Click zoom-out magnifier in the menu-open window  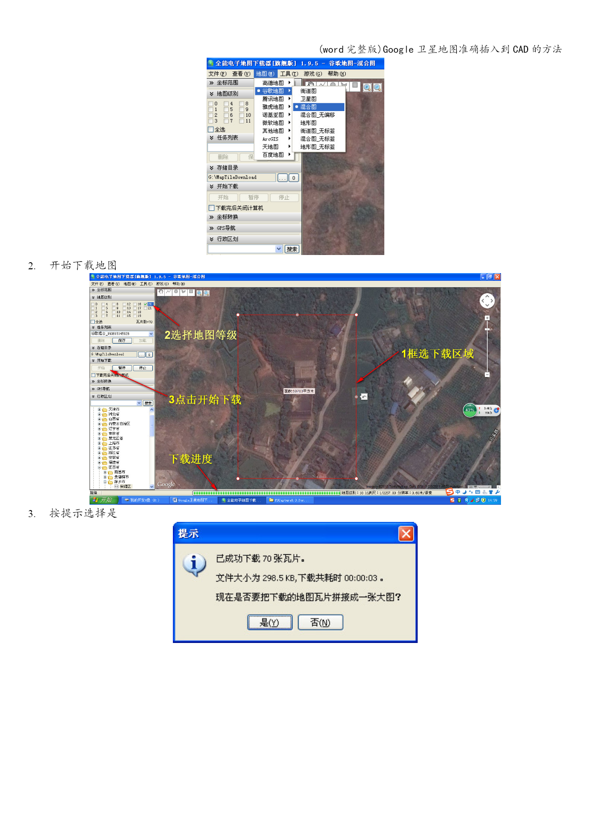377,87
